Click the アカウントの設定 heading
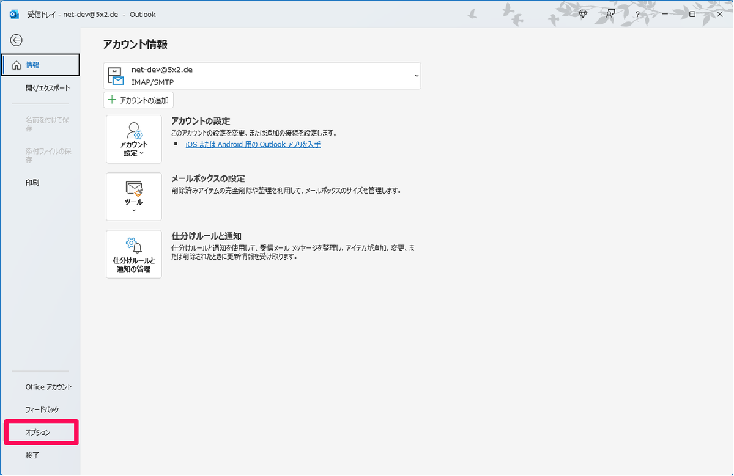This screenshot has height=476, width=734. click(201, 121)
